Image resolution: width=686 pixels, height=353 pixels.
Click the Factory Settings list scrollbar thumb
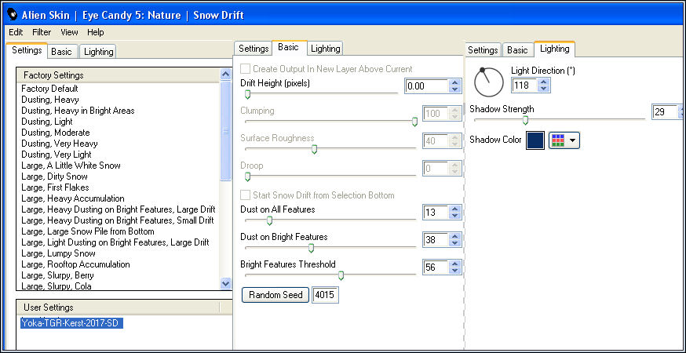pyautogui.click(x=226, y=131)
